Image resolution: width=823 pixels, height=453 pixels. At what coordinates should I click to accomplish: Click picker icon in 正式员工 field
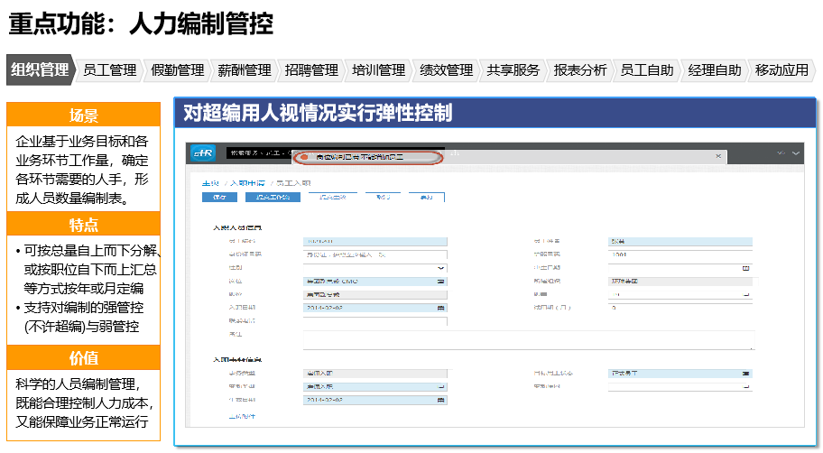coord(745,374)
